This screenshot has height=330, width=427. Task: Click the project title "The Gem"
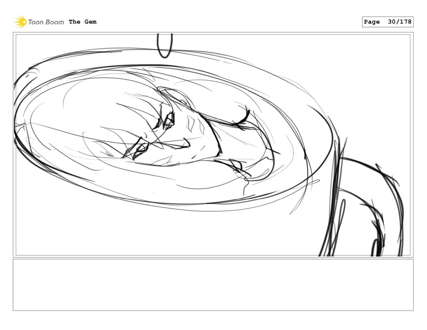(x=83, y=22)
